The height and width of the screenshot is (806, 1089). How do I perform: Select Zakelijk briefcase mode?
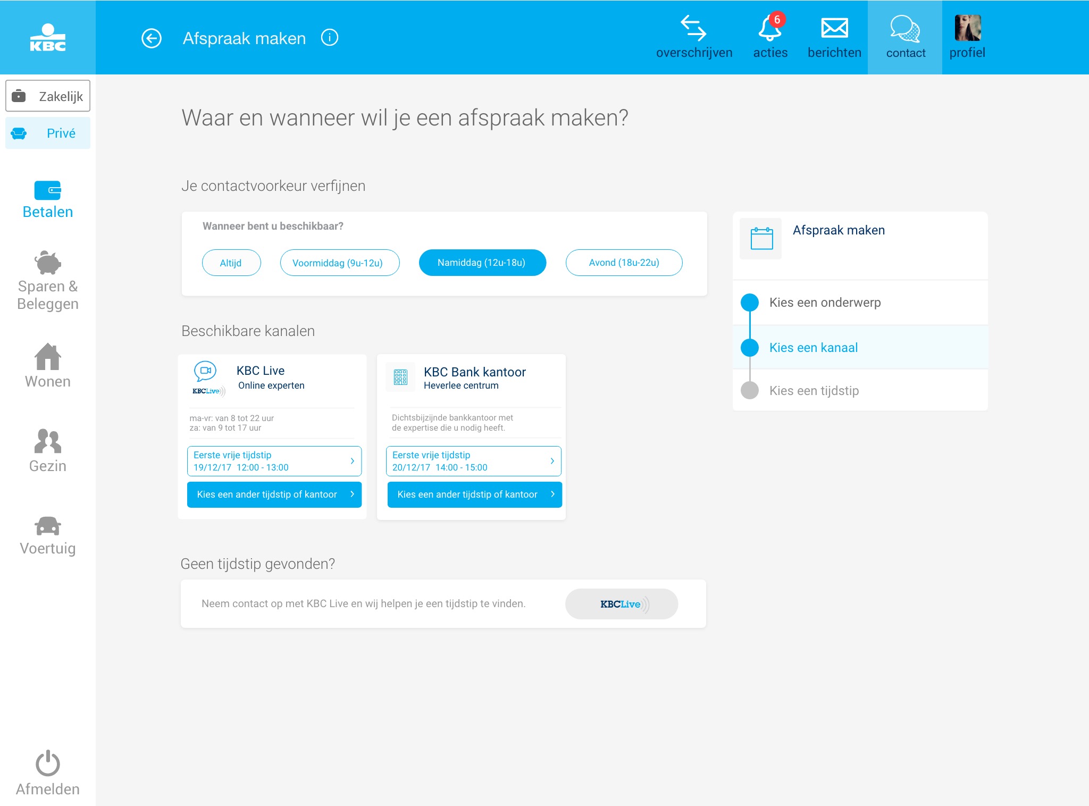coord(48,96)
